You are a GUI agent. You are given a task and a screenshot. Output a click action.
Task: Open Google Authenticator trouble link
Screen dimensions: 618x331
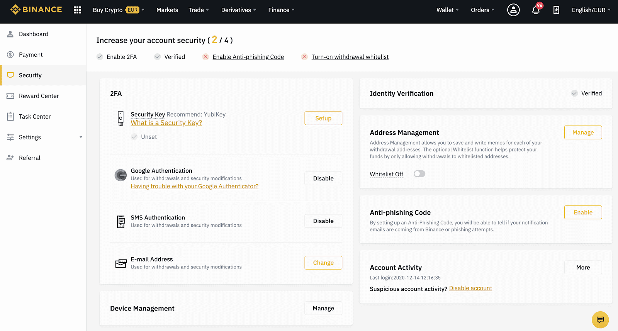pyautogui.click(x=194, y=186)
